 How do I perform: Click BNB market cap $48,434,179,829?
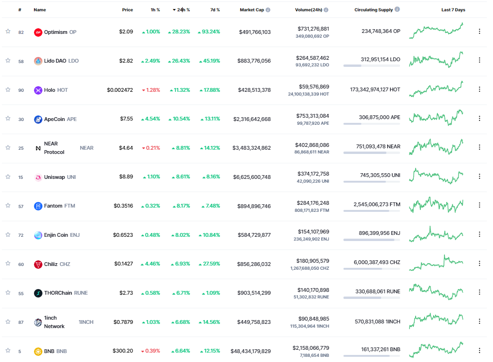click(x=251, y=351)
